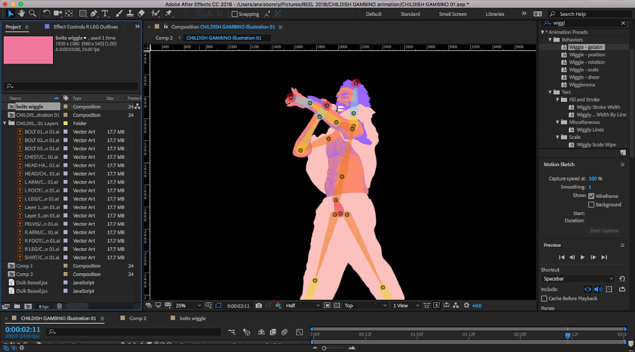Toggle include audio speaker in Preview
The width and height of the screenshot is (635, 352).
pos(598,289)
